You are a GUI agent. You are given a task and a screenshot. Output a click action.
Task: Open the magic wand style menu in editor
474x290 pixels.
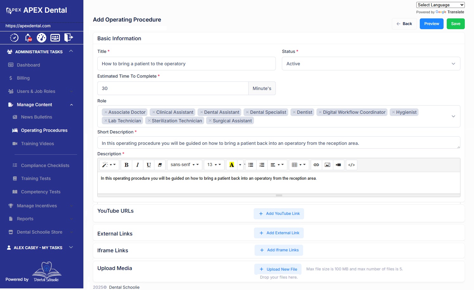(x=109, y=165)
